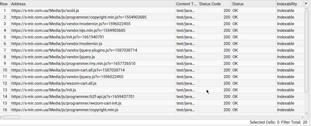The height and width of the screenshot is (126, 311).
Task: Select the wezom-cart-init.js address cell
Action: (66, 103)
